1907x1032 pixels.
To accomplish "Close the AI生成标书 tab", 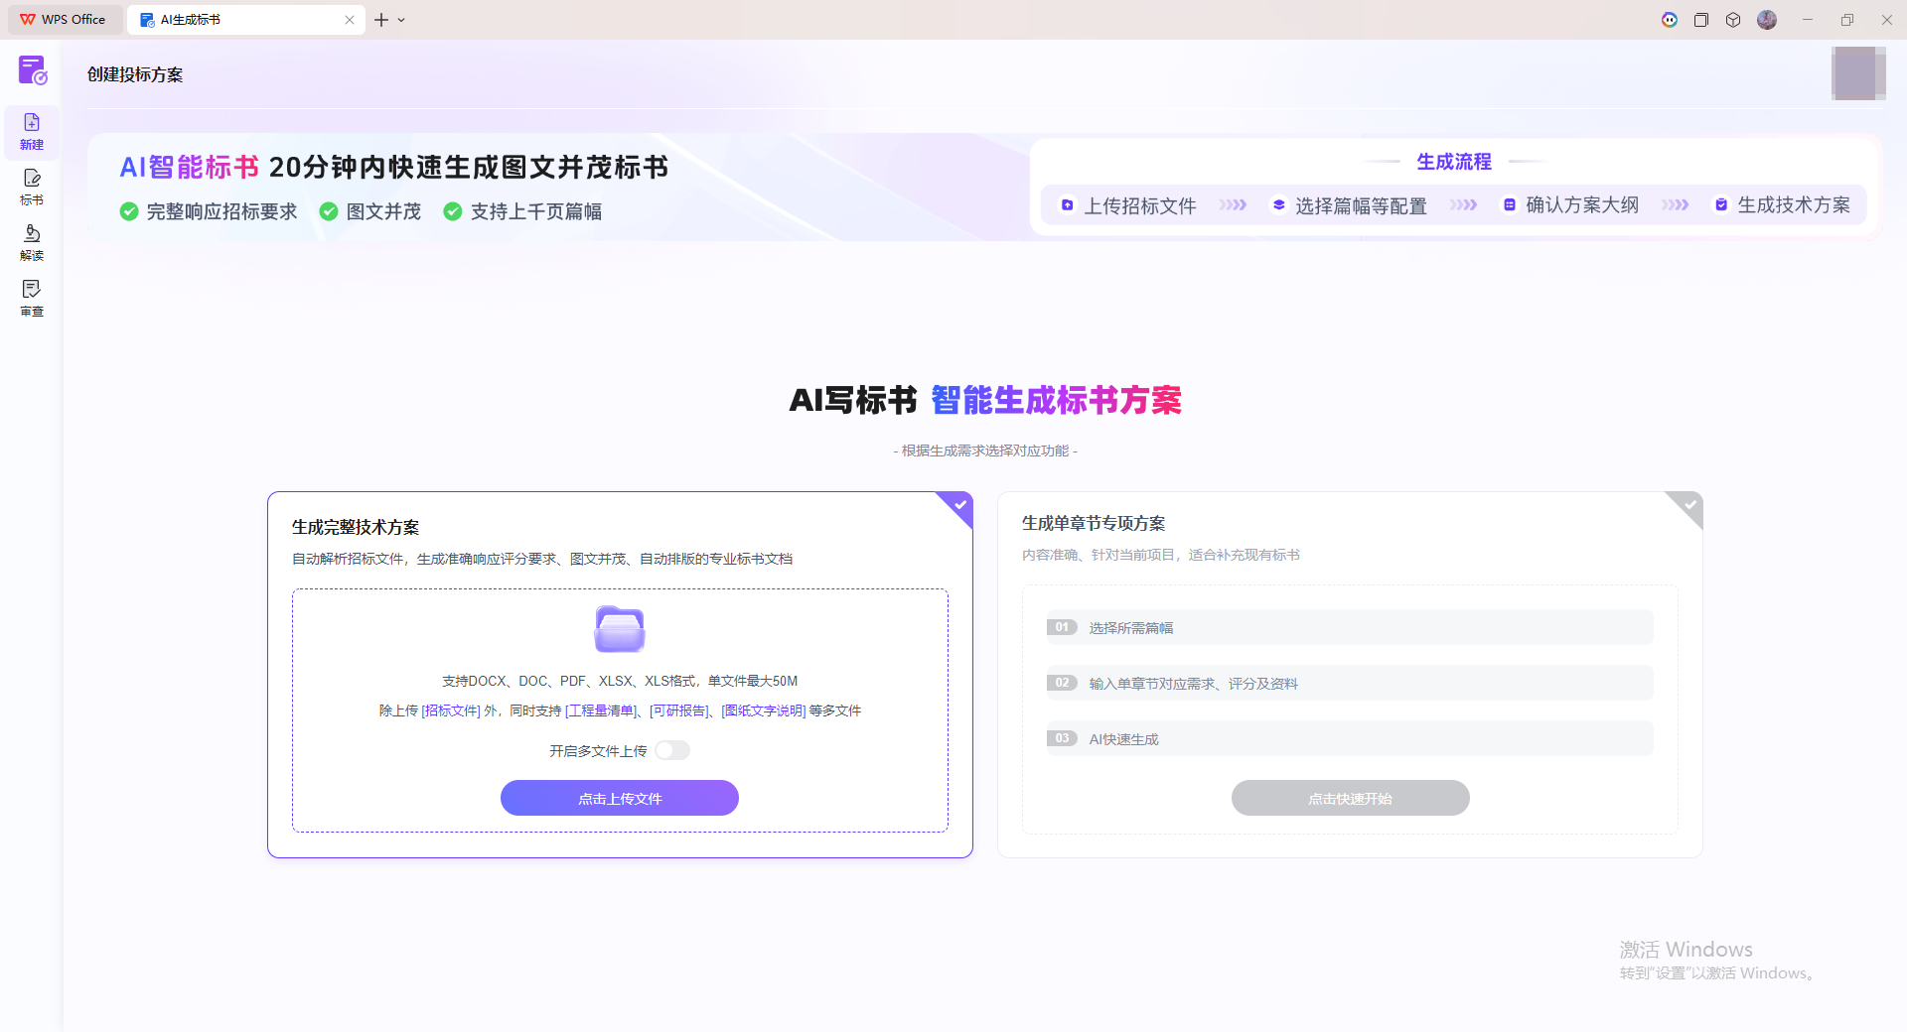I will [350, 19].
